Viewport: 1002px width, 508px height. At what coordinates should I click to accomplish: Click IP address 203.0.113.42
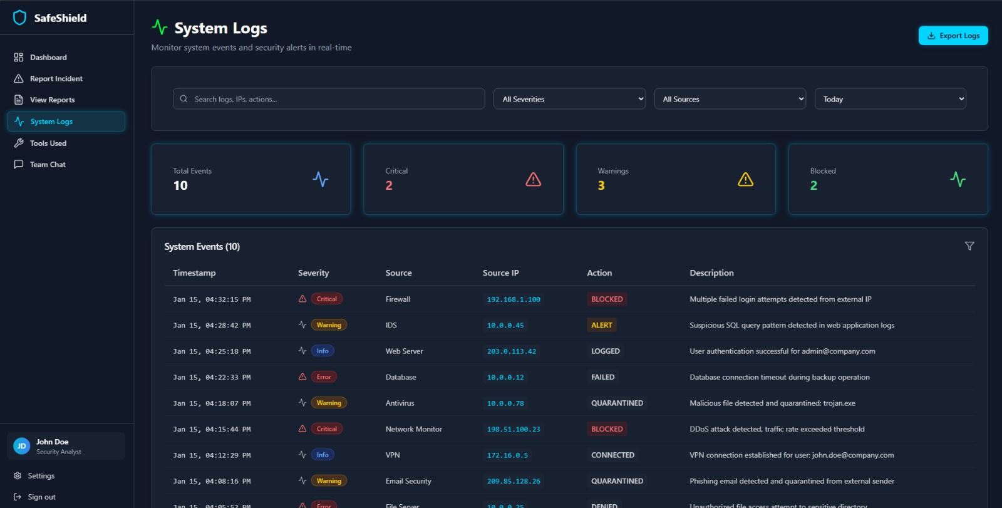[512, 351]
